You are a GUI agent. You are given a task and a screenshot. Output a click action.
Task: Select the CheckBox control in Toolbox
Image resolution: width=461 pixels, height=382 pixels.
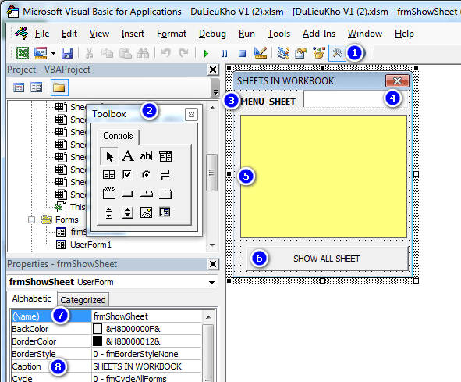[127, 174]
